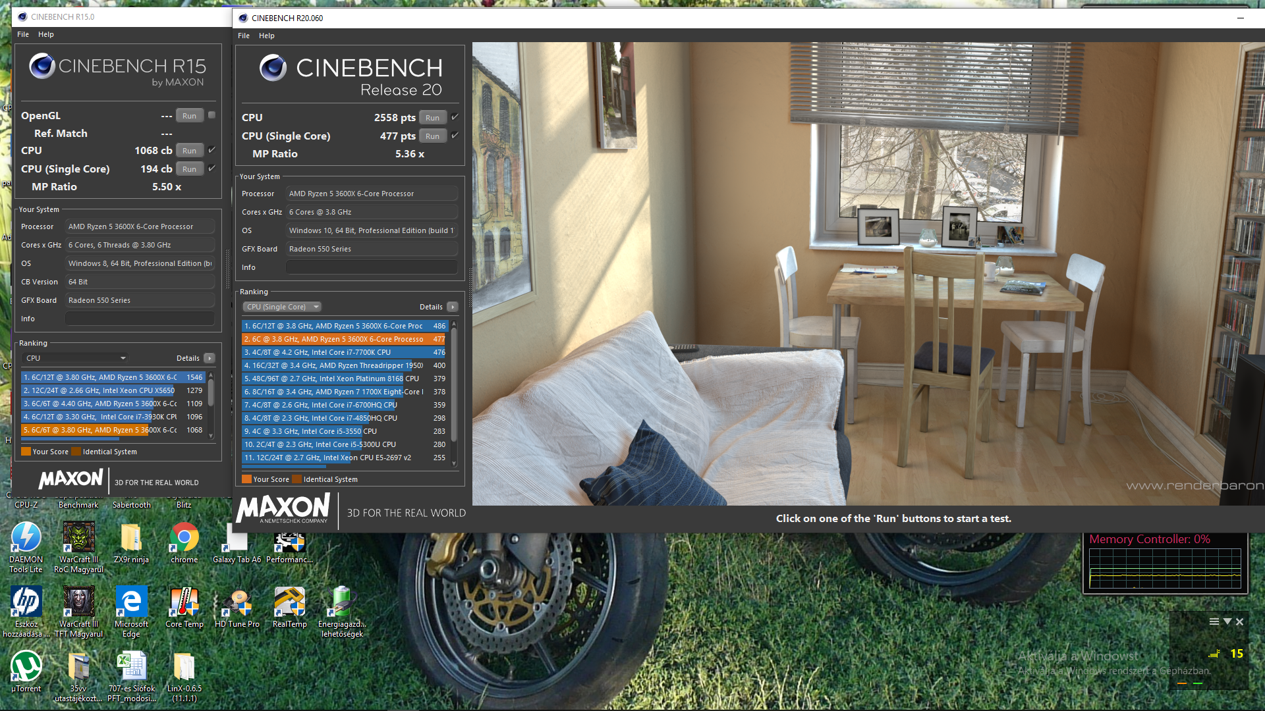Toggle R15 OpenGL test checkbox

[x=211, y=115]
